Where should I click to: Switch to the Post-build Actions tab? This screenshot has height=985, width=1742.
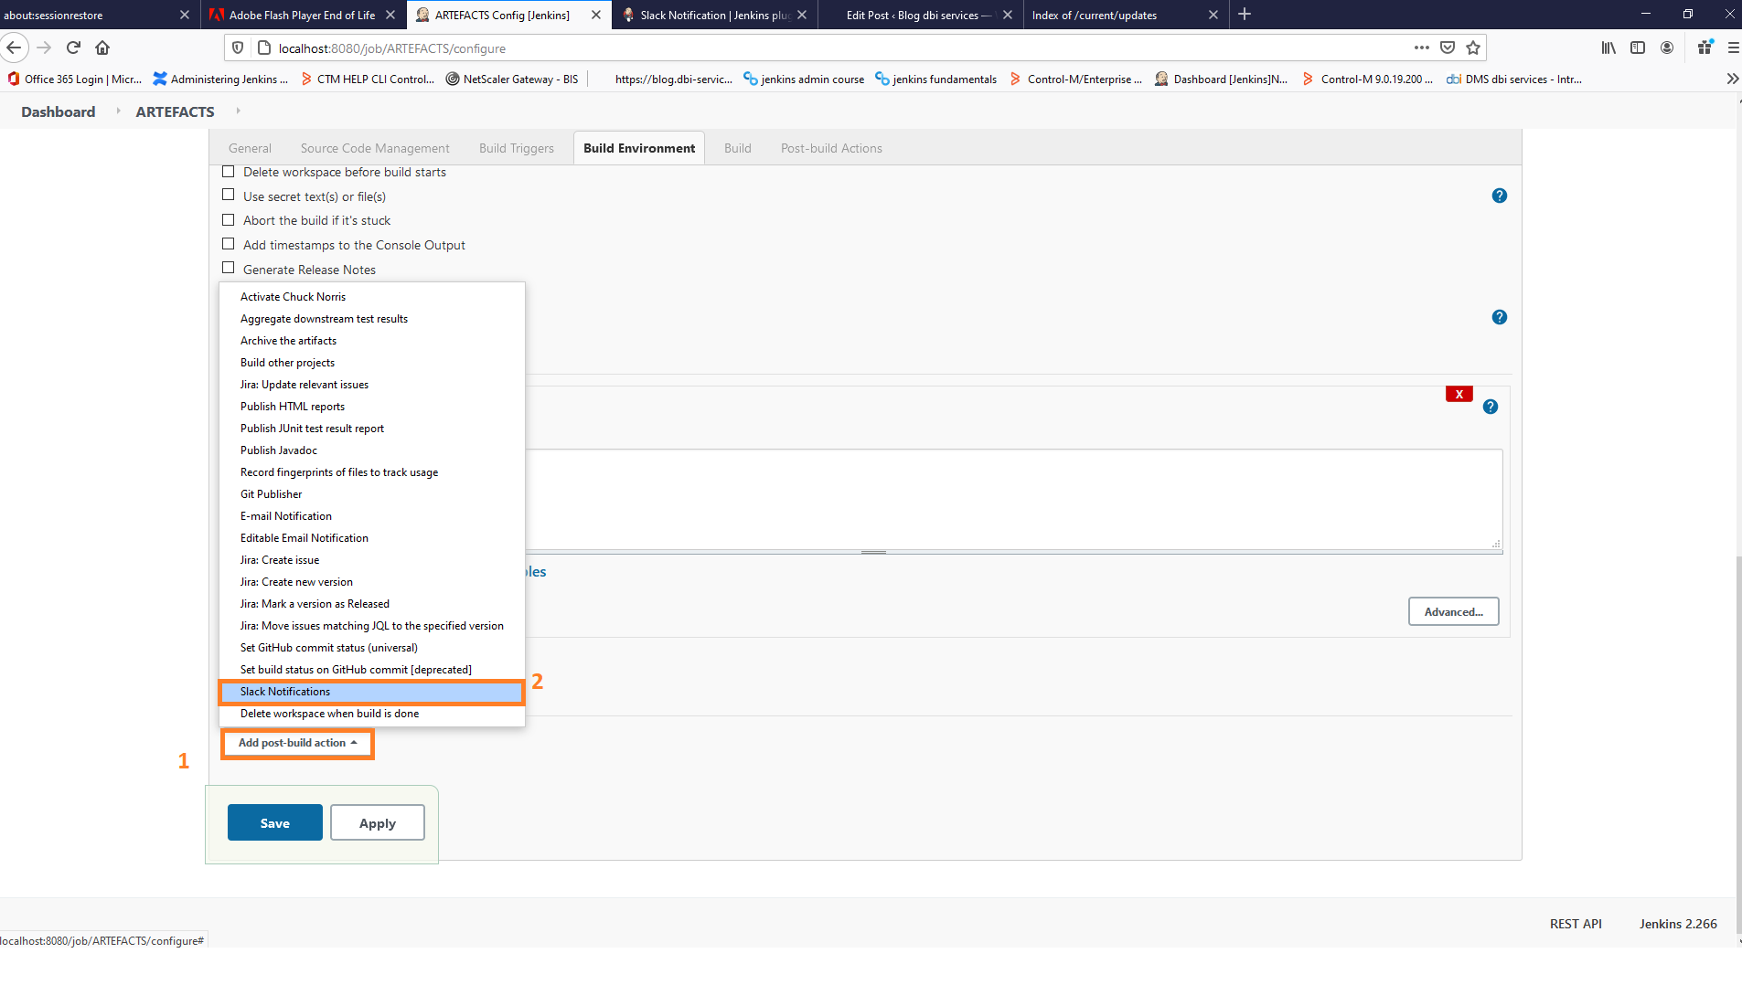pyautogui.click(x=831, y=148)
